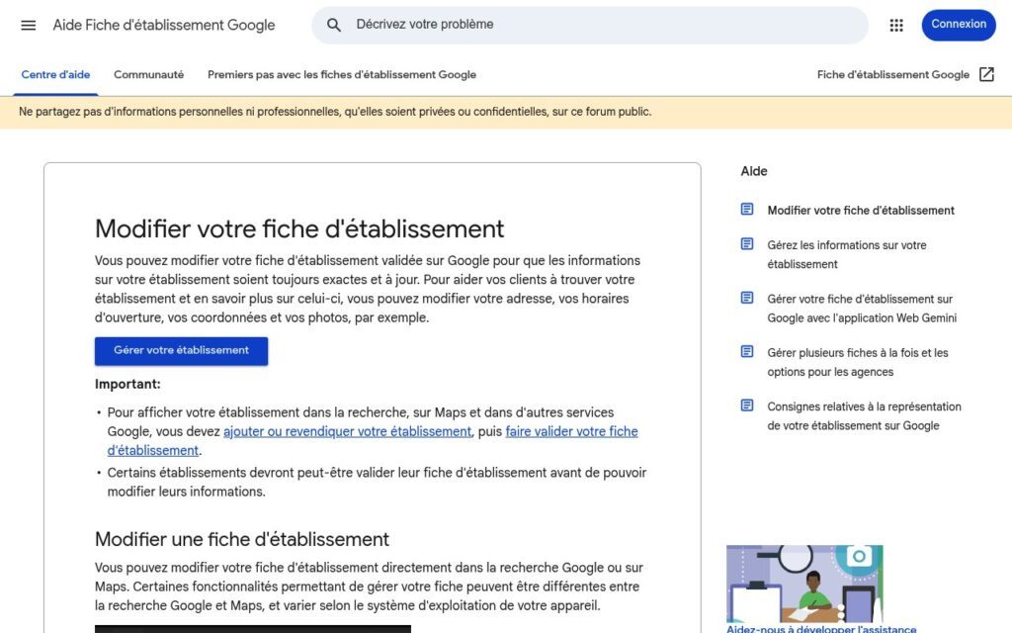Click the illustrated assistance thumbnail image
Viewport: 1012px width, 633px height.
pyautogui.click(x=804, y=584)
